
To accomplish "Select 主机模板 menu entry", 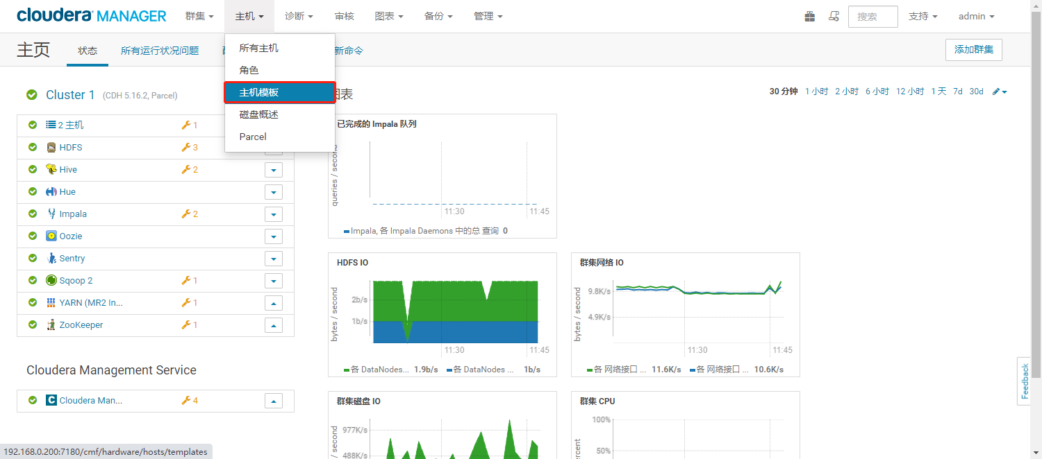I will click(280, 92).
